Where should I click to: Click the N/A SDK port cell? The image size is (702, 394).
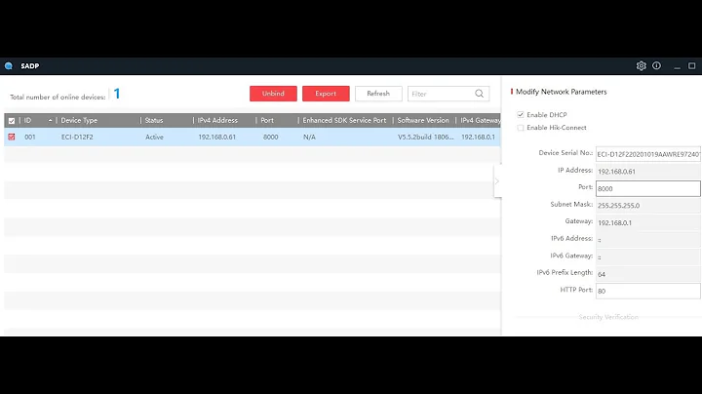(309, 137)
